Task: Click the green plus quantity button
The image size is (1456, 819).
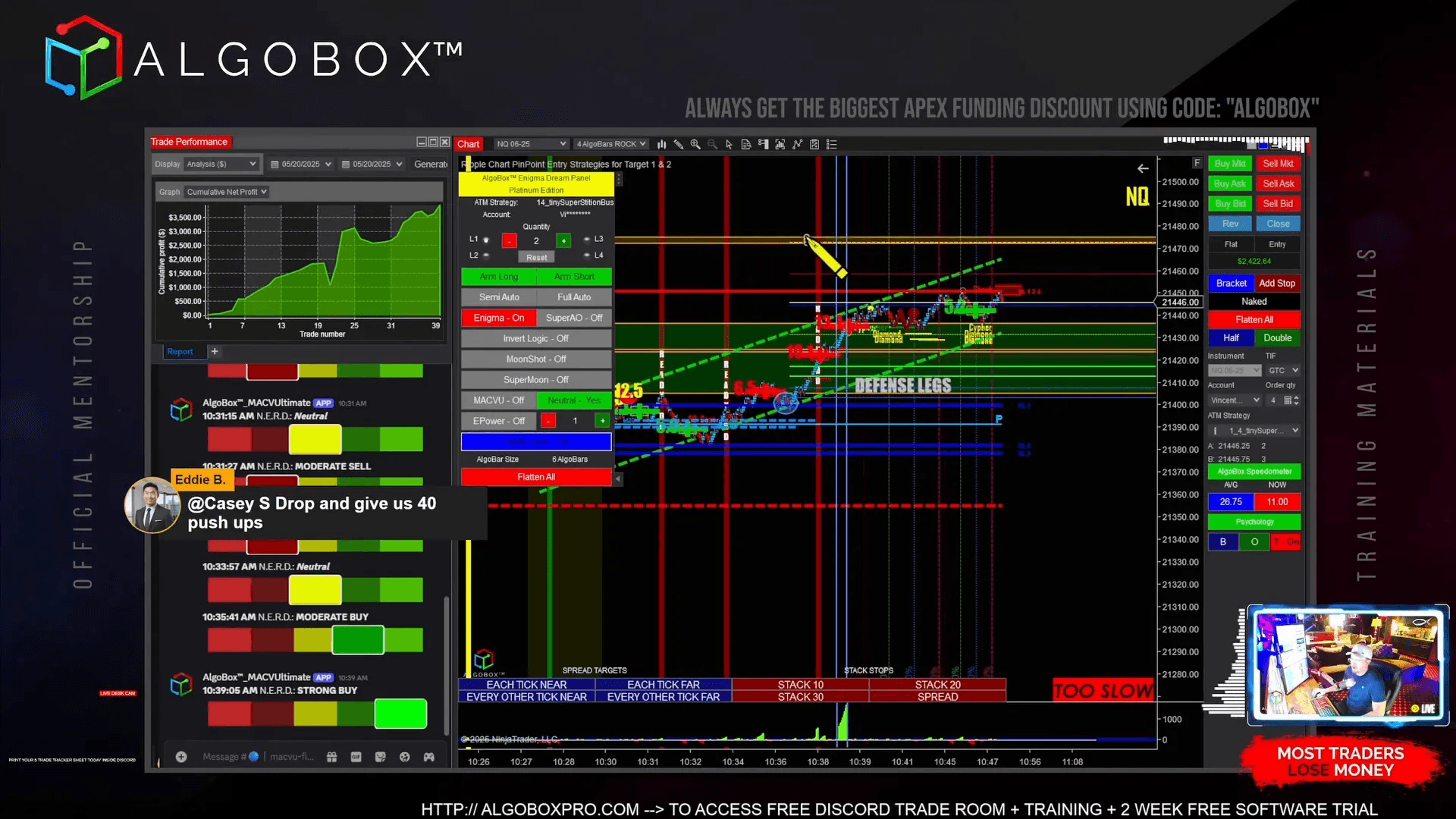Action: (563, 240)
